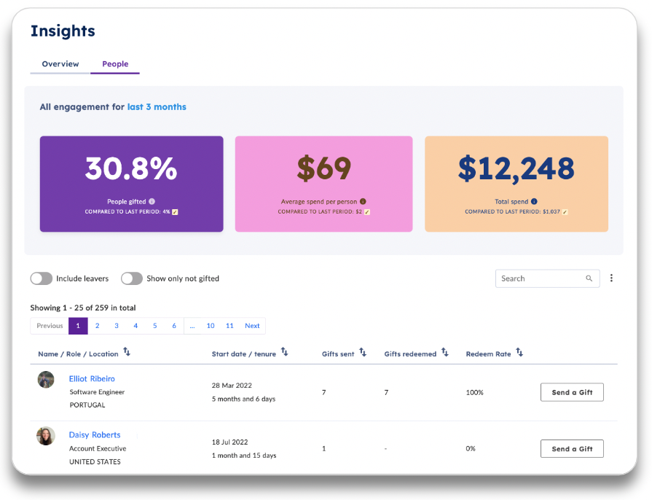Go to page 2 of results

tap(98, 326)
